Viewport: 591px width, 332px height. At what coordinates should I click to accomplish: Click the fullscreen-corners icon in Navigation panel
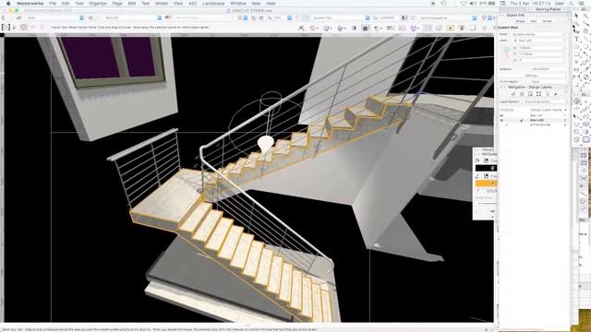point(538,94)
